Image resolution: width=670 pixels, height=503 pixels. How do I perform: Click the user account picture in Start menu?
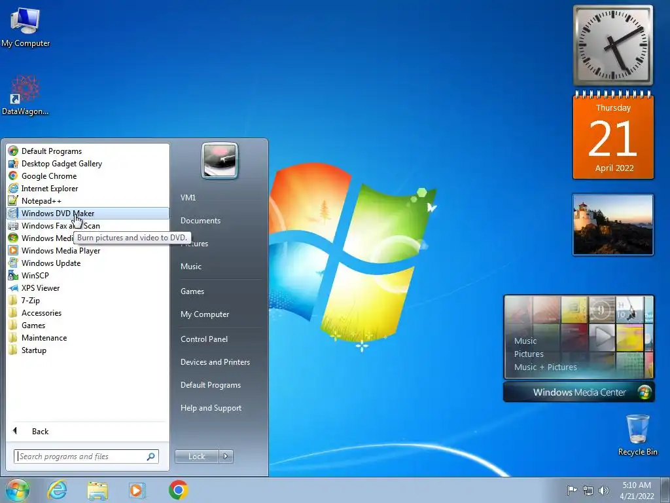coord(220,161)
